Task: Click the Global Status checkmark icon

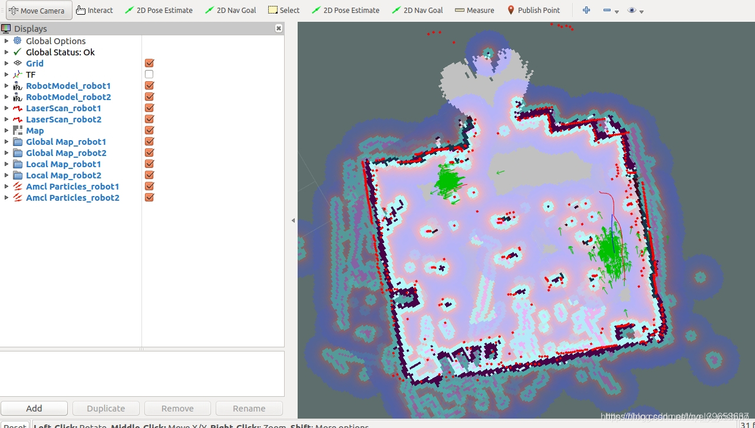Action: 18,52
